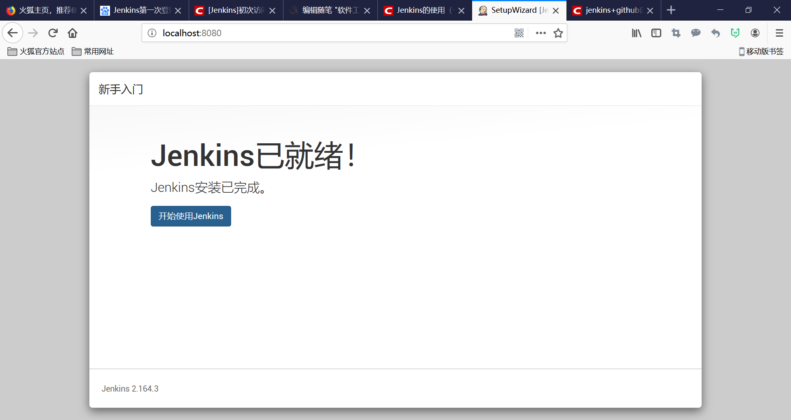Click the Jenkins已就绪! heading
Screen dimensions: 791x420
coord(253,156)
